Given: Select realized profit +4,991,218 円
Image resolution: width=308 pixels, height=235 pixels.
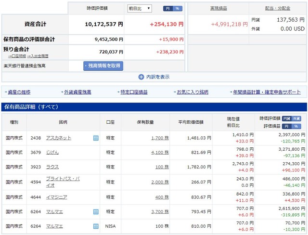Looking at the screenshot, I should (229, 24).
